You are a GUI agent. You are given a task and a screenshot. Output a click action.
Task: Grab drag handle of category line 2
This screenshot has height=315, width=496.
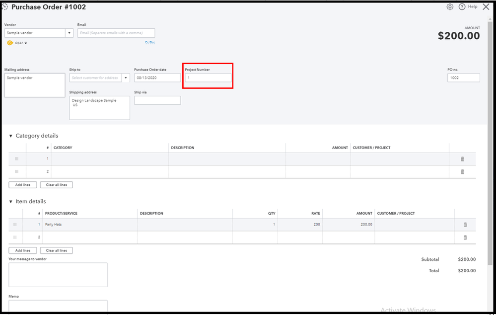pyautogui.click(x=17, y=171)
